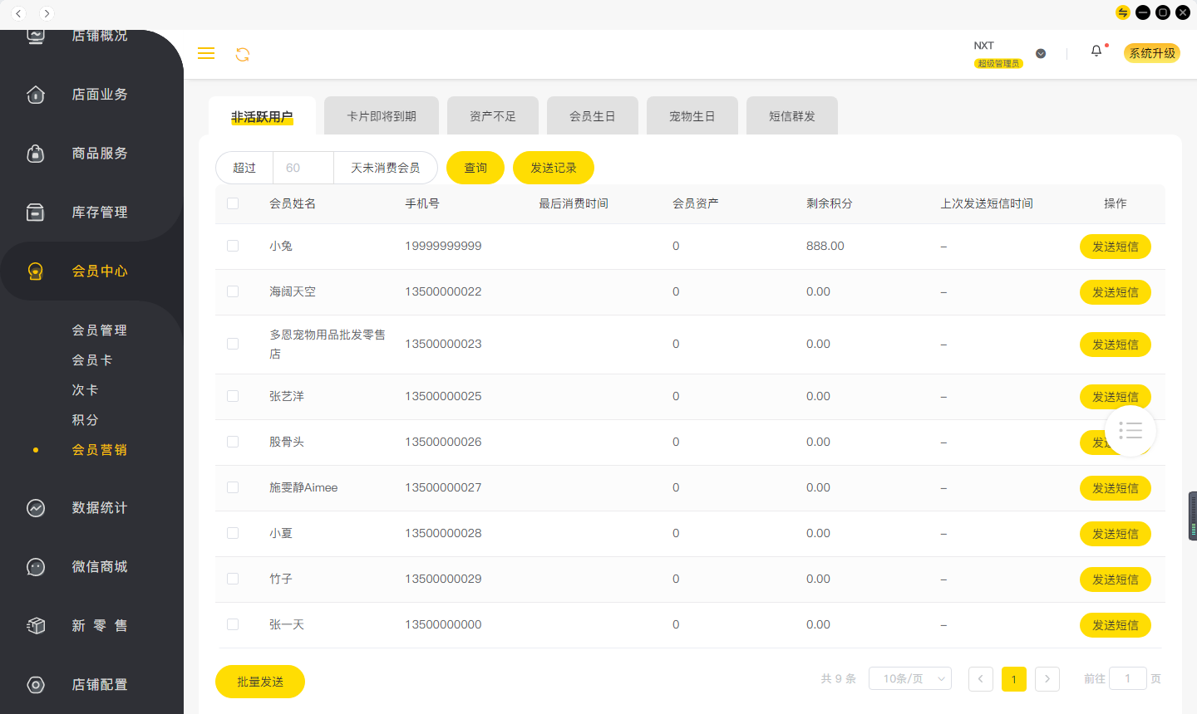Viewport: 1197px width, 714px height.
Task: Open the 店铺配置 configuration icon
Action: coord(36,684)
